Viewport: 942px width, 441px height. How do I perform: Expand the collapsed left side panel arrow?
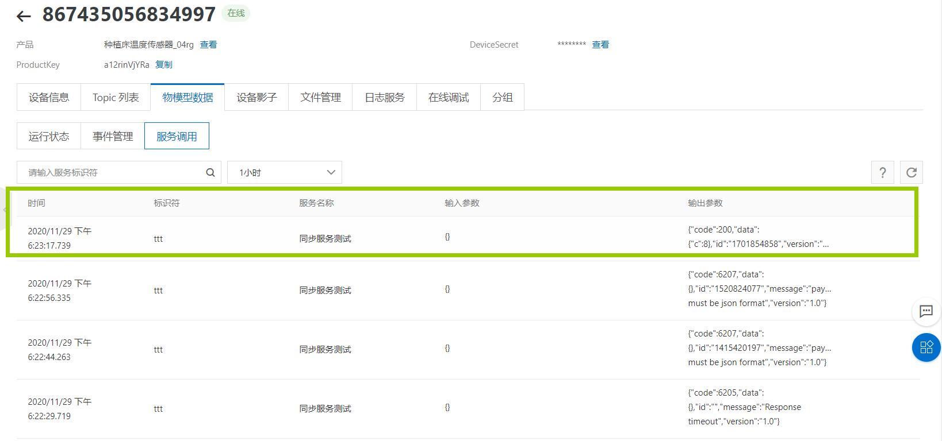[x=3, y=210]
